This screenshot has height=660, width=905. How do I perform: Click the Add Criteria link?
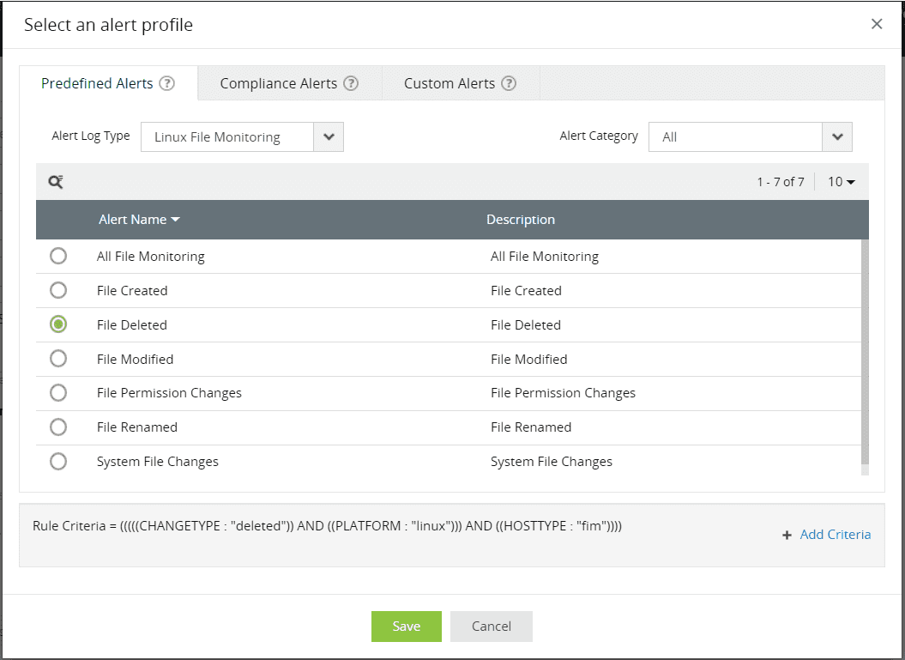[836, 535]
